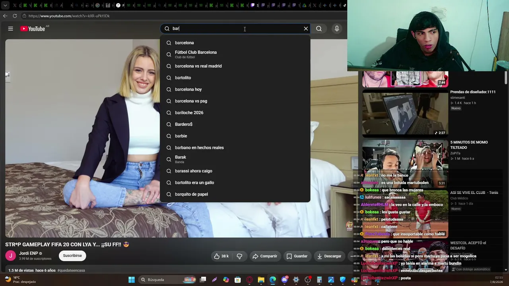Dislike the video with thumbs-down
This screenshot has width=509, height=286.
239,256
